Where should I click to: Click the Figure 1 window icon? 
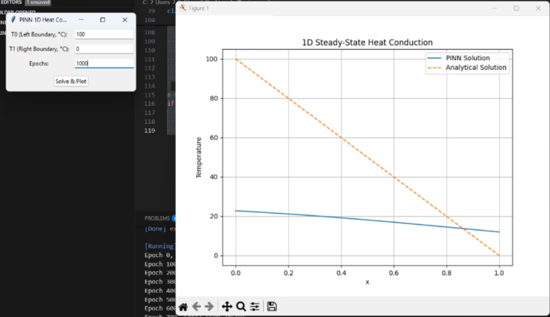click(183, 8)
